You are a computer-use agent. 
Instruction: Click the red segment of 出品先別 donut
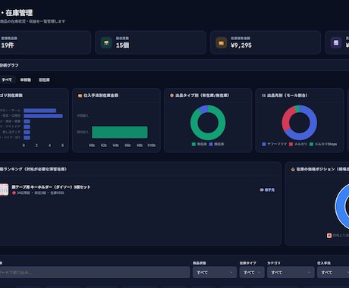click(286, 118)
